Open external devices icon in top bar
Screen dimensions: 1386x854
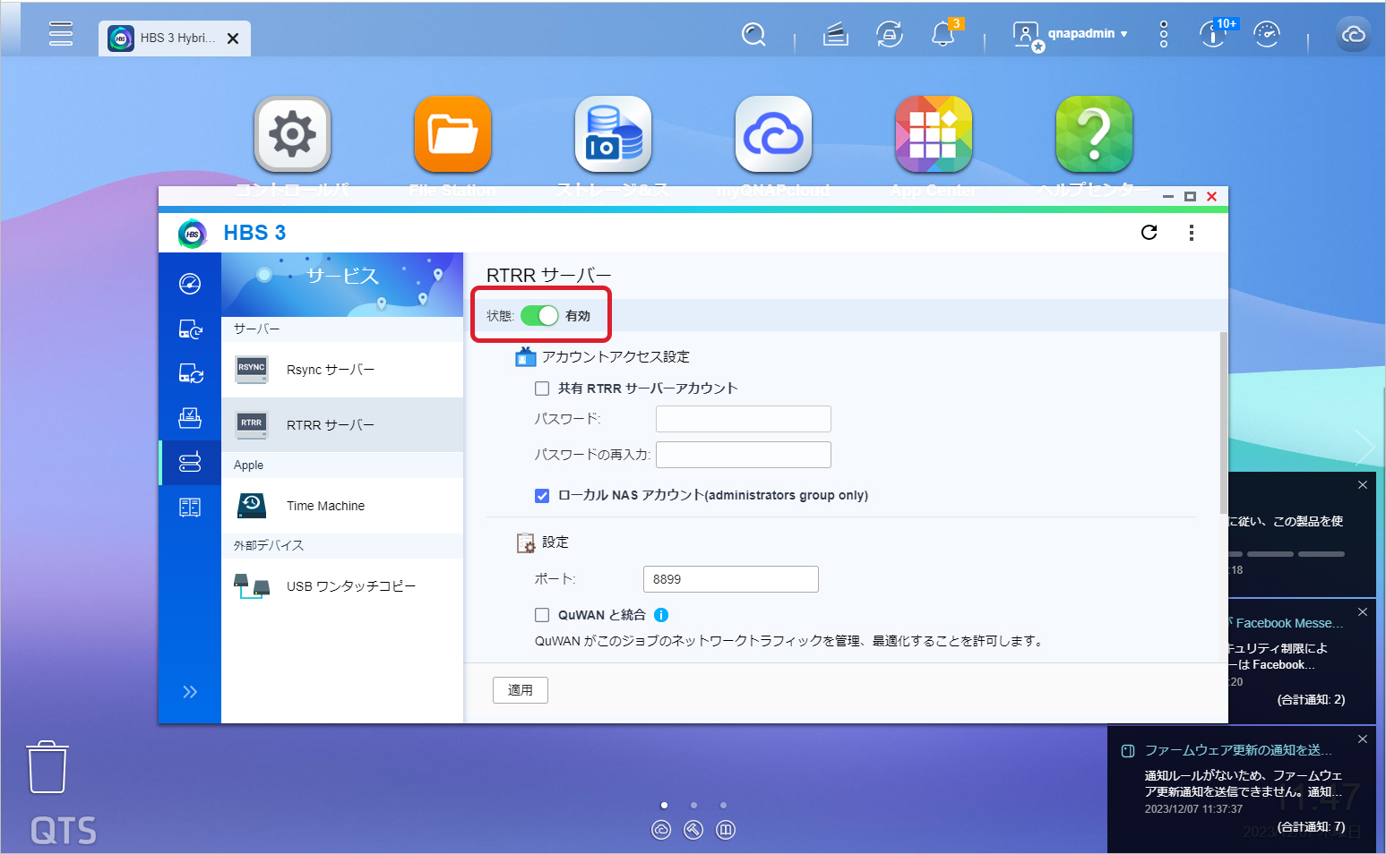tap(890, 35)
